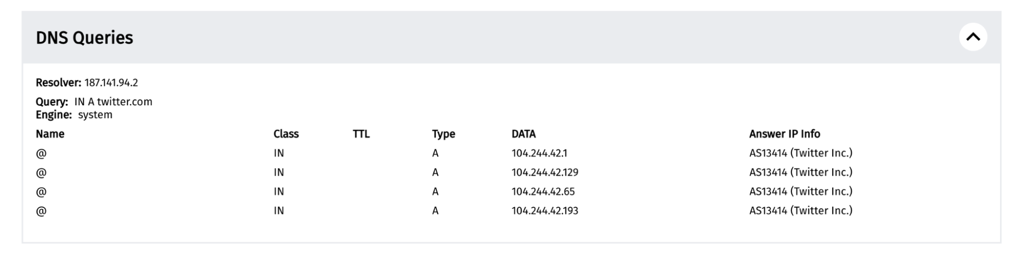Click the Class column header
Screen dimensions: 1020x254
pos(286,134)
